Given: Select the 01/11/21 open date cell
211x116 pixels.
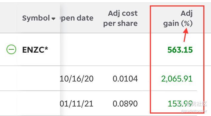Looking at the screenshot, I should (77, 104).
